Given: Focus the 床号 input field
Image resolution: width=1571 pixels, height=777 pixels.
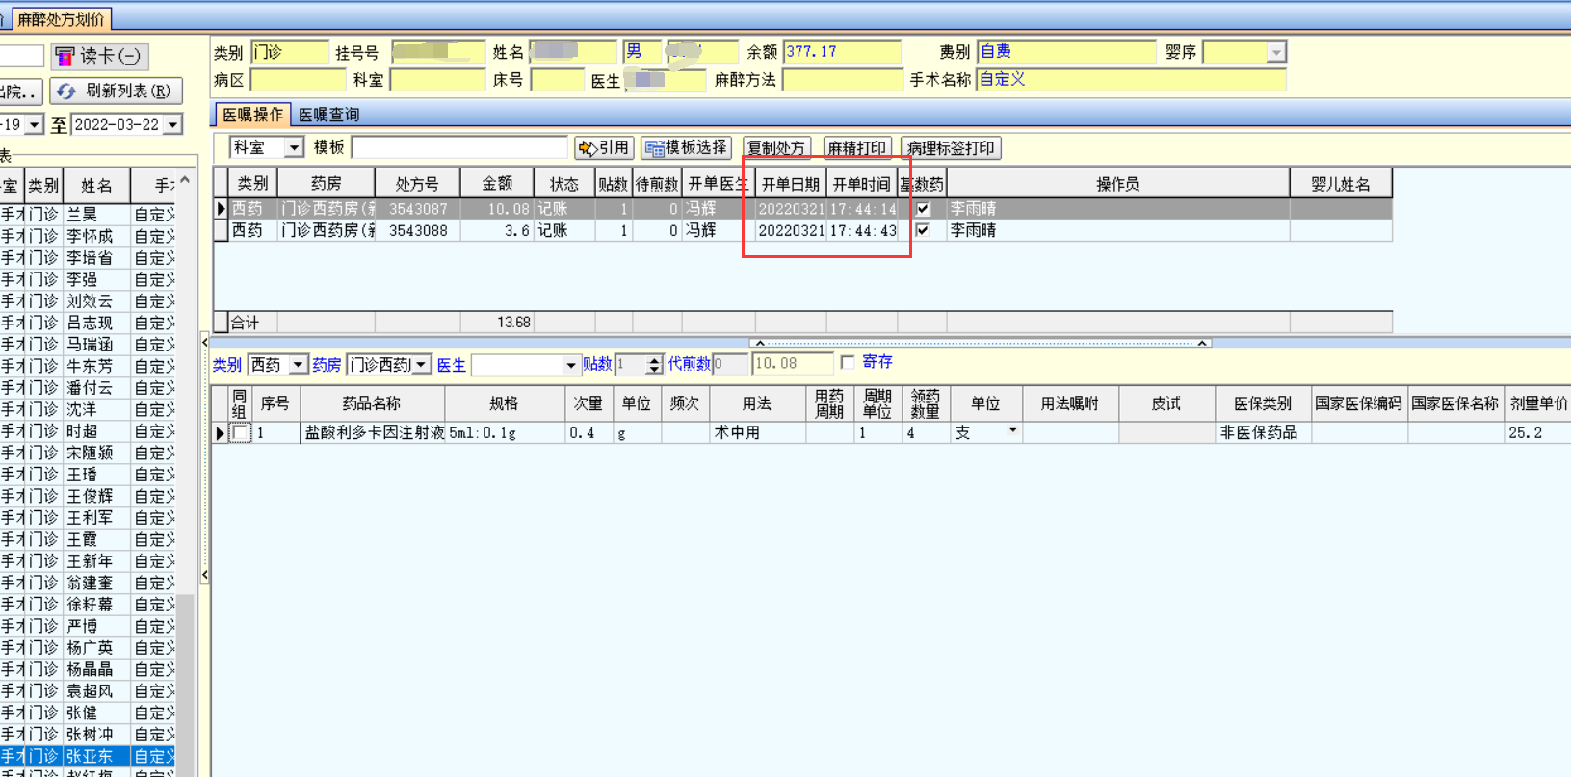Looking at the screenshot, I should (x=558, y=80).
